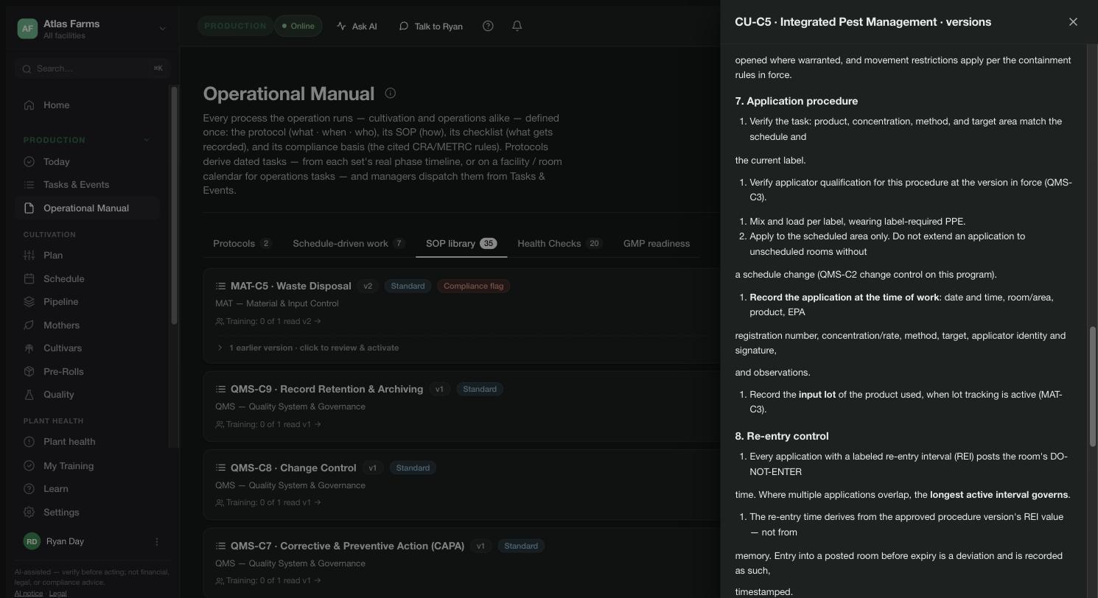Image resolution: width=1098 pixels, height=598 pixels.
Task: Switch to the Protocols tab
Action: (x=242, y=244)
